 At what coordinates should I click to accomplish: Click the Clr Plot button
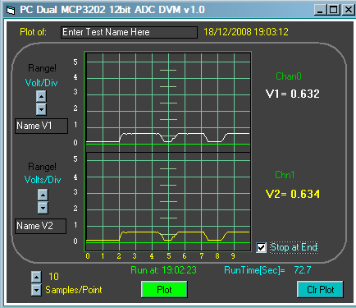(320, 289)
